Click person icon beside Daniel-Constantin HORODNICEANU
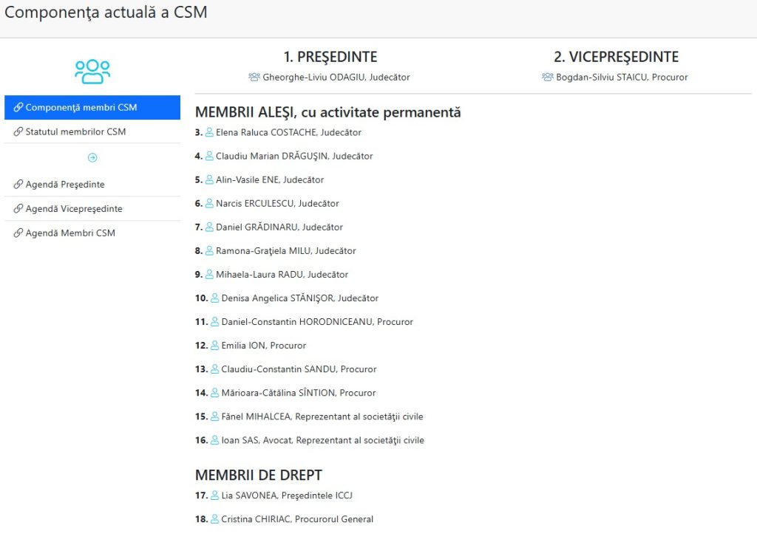Image resolution: width=757 pixels, height=542 pixels. [x=215, y=322]
